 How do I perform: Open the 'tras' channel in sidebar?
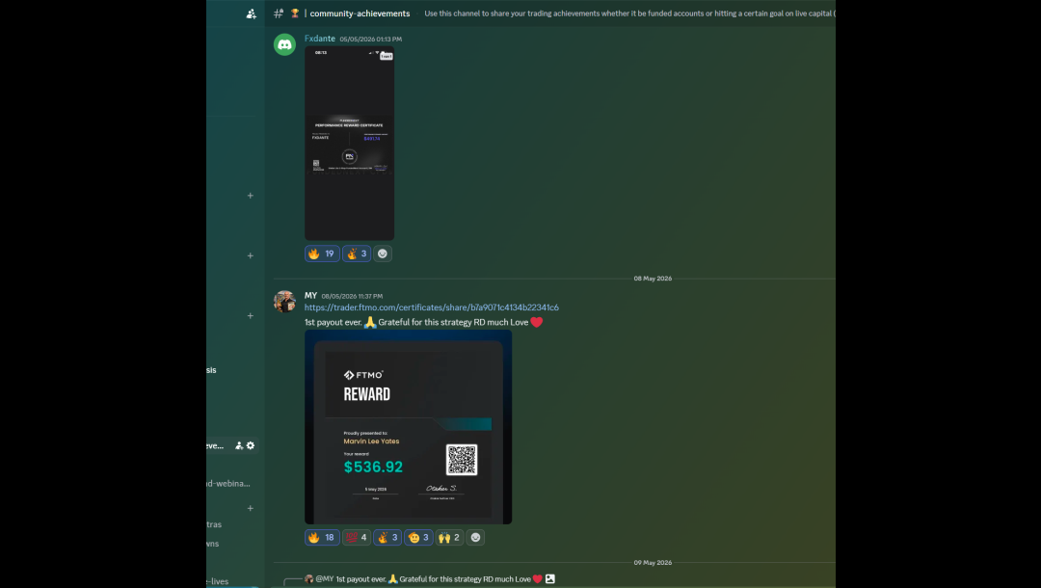[x=214, y=524]
